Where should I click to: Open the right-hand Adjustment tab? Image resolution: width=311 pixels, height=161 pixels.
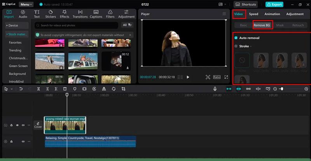295,14
